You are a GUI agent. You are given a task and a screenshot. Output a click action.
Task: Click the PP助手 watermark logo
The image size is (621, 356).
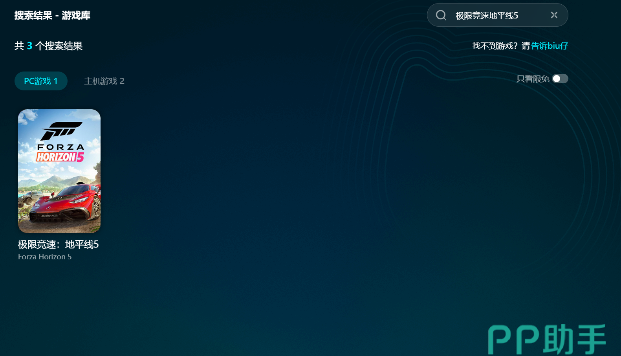point(547,339)
